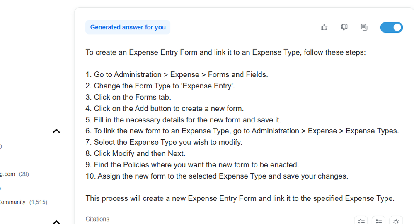Give the generated answer a thumbs up
Image resolution: width=414 pixels, height=224 pixels.
(x=324, y=27)
